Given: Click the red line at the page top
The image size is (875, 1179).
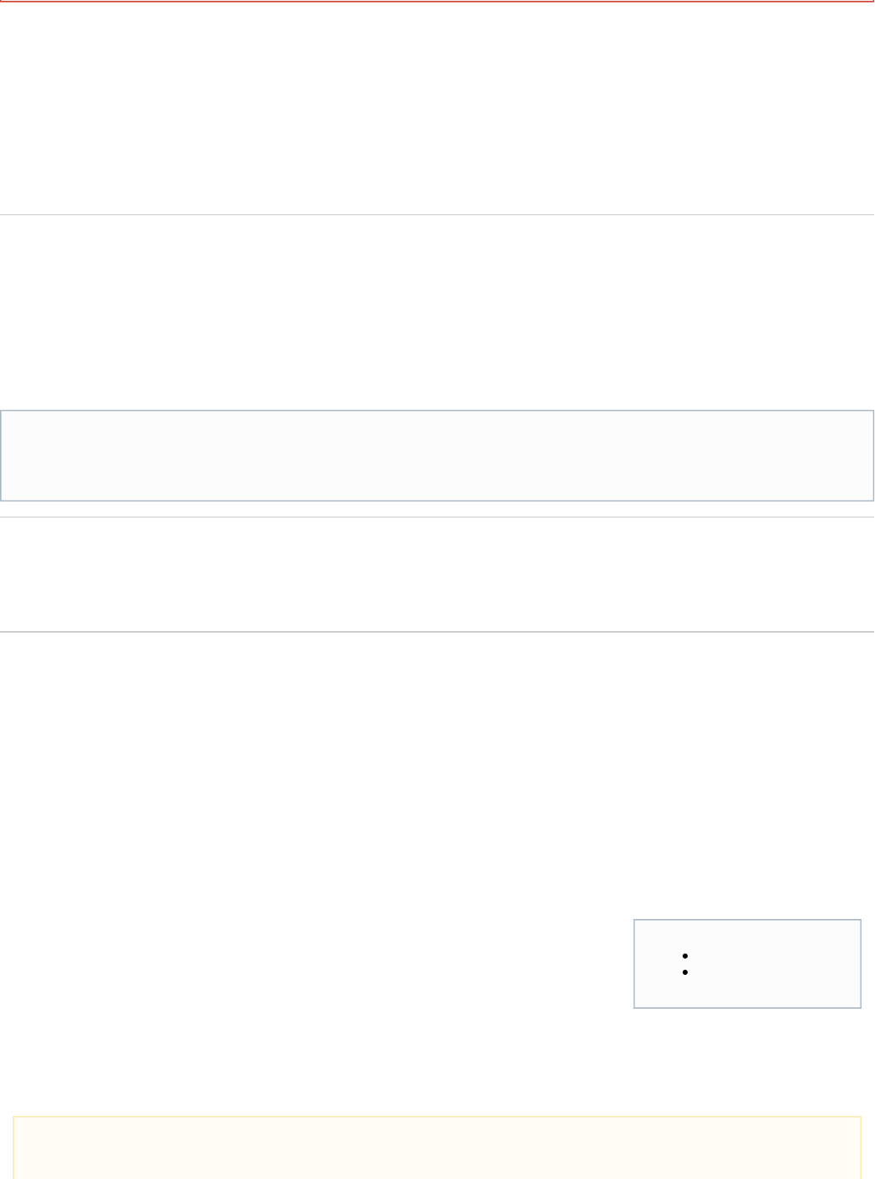Looking at the screenshot, I should [x=437, y=1].
